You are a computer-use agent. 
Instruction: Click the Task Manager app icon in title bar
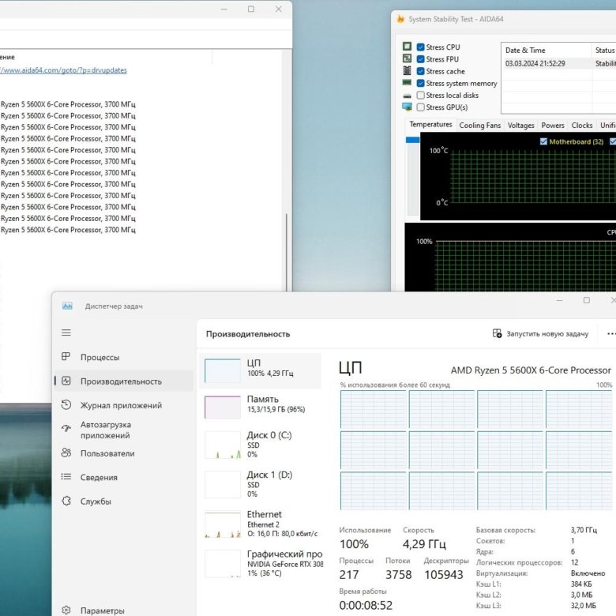coord(67,306)
